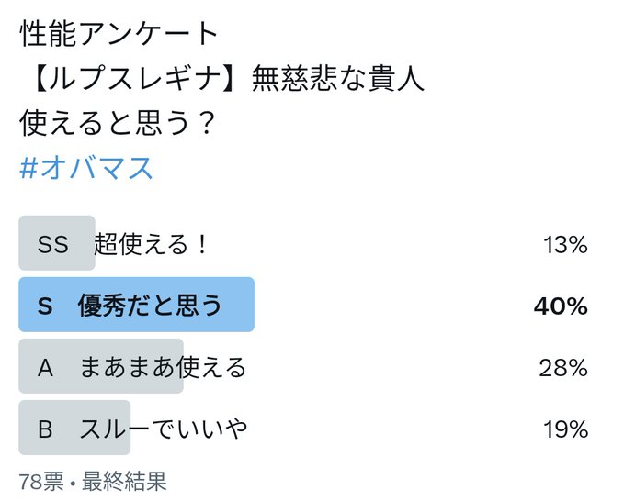The image size is (624, 501).
Task: Open the #オバマス hashtag link
Action: 86,168
